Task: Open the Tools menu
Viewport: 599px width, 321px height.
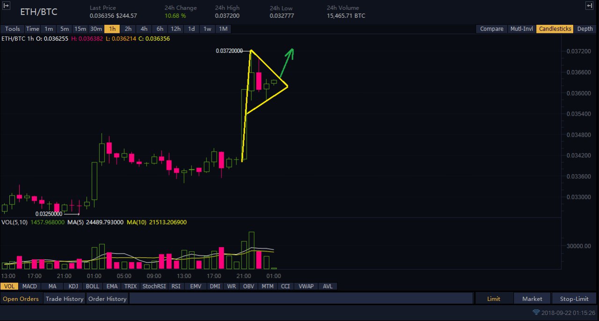Action: (13, 29)
